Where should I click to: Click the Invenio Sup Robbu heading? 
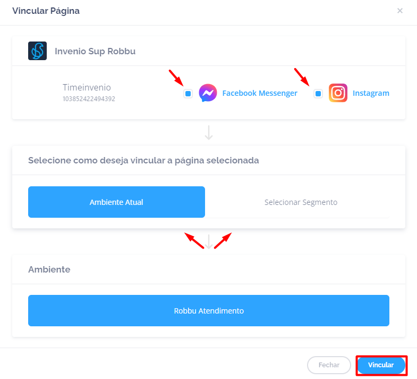pos(95,52)
